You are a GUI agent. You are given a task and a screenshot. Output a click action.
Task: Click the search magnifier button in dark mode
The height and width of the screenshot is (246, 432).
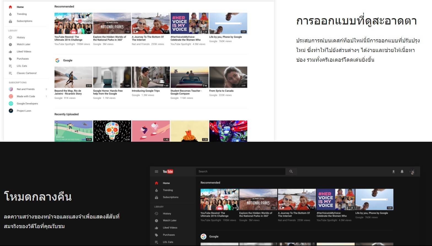click(291, 171)
